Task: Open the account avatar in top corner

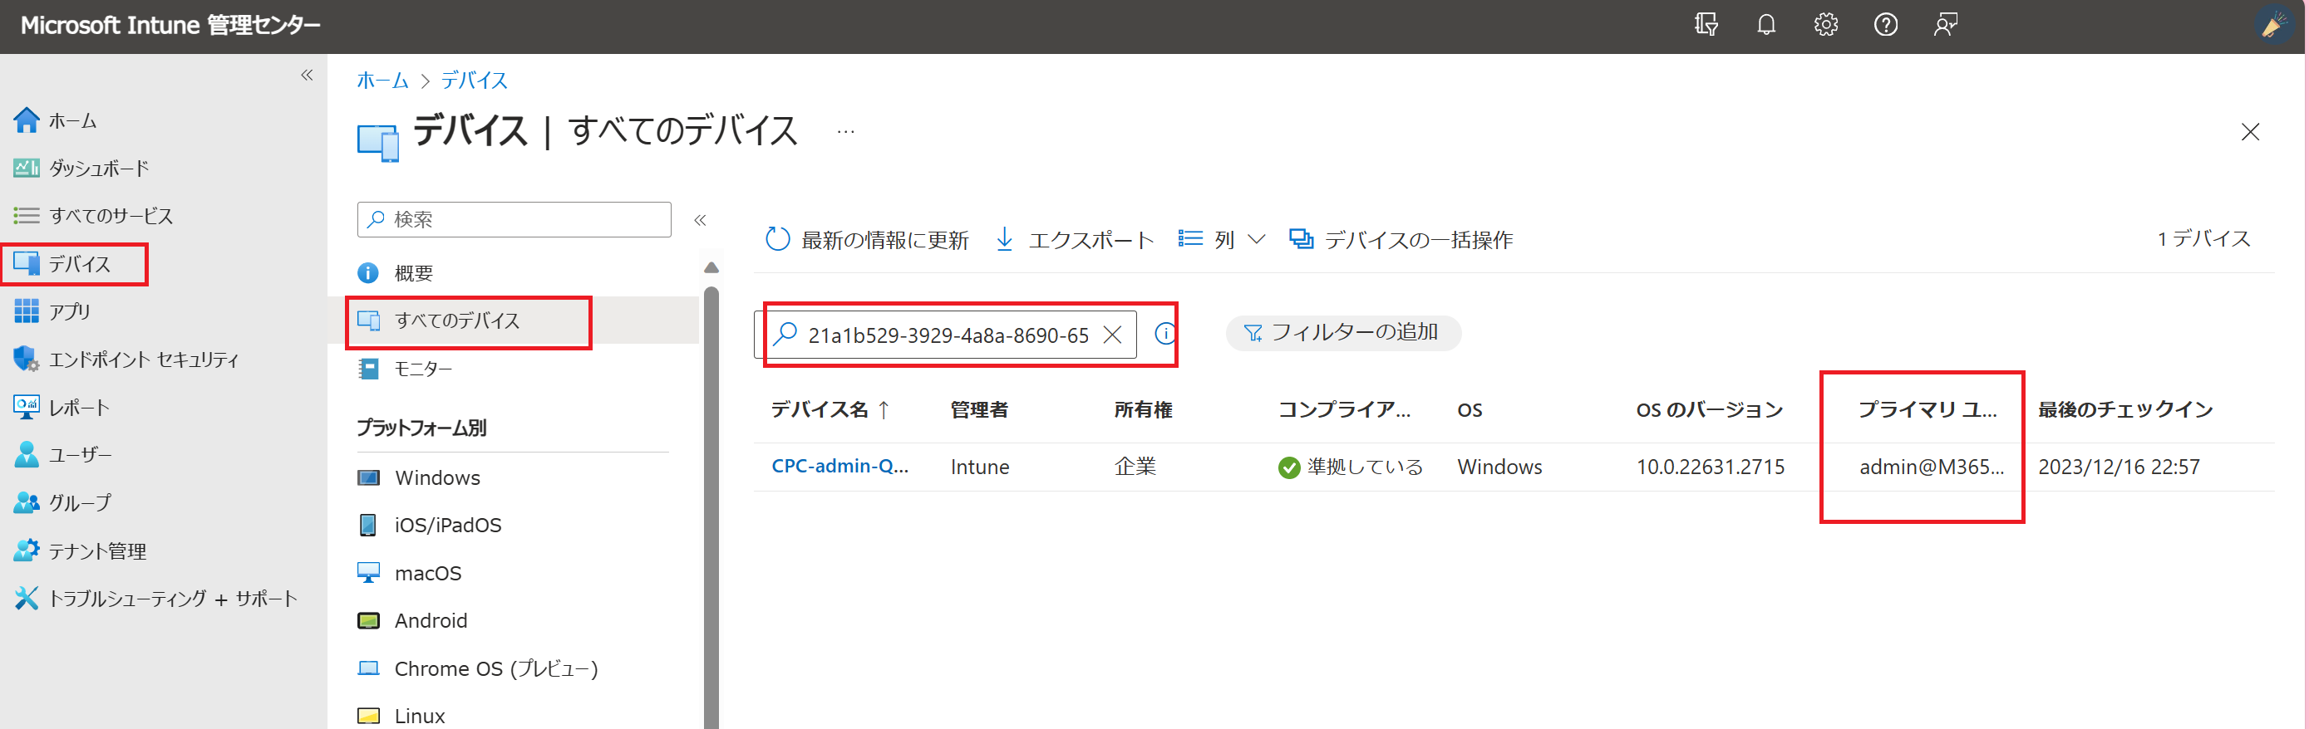Action: coord(2275,26)
